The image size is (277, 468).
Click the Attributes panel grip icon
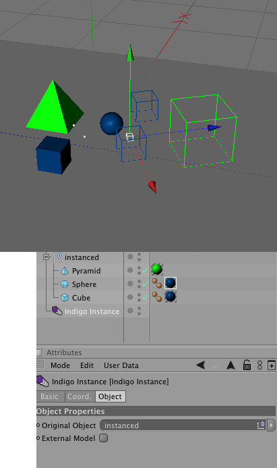click(x=38, y=353)
